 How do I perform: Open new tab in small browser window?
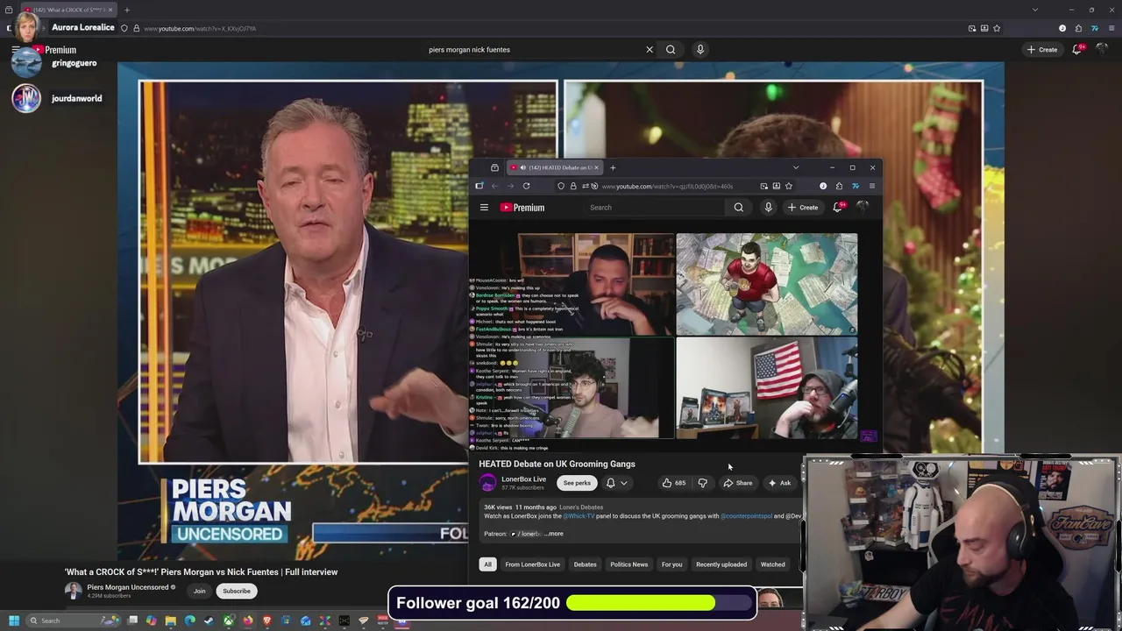click(613, 167)
